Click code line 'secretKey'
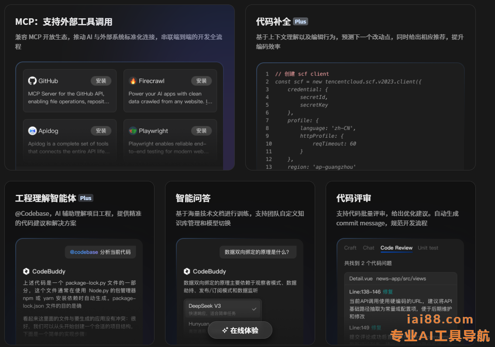The image size is (495, 347). click(x=314, y=105)
